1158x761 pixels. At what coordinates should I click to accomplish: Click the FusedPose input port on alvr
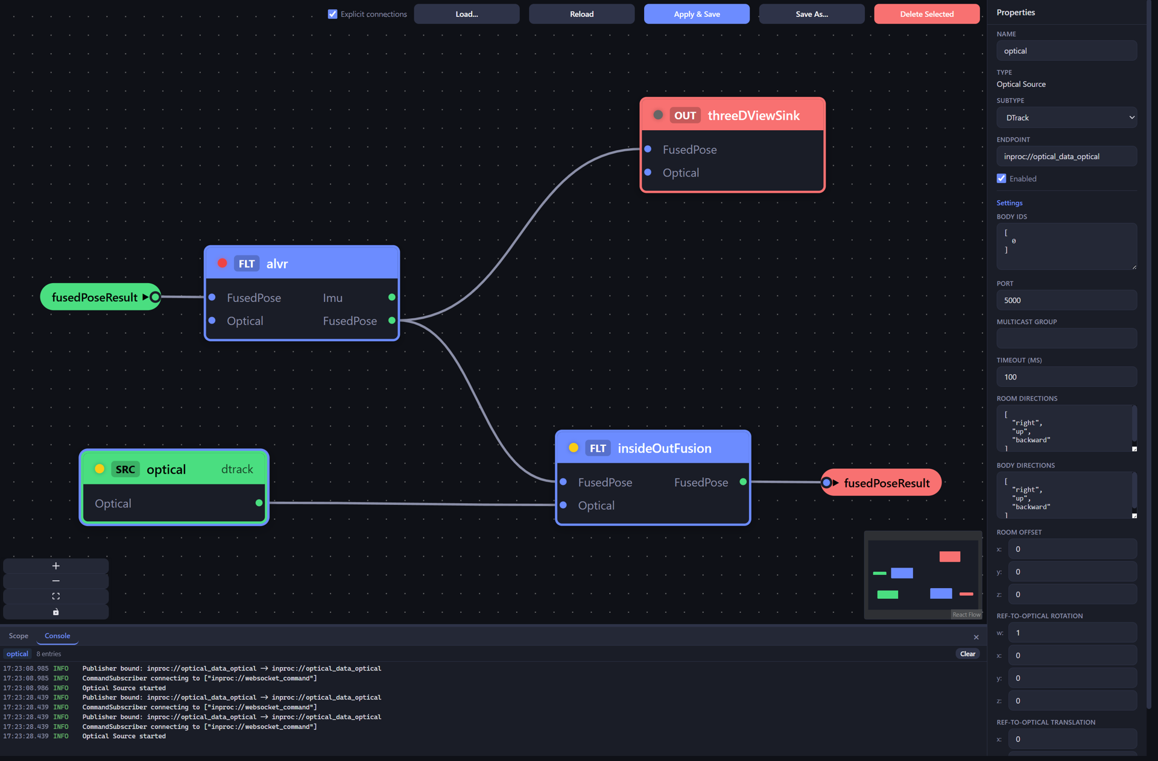[212, 297]
